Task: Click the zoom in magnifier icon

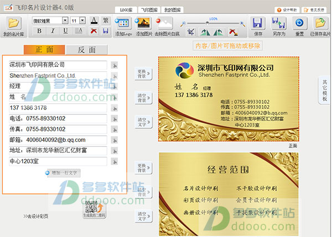Action: click(243, 24)
